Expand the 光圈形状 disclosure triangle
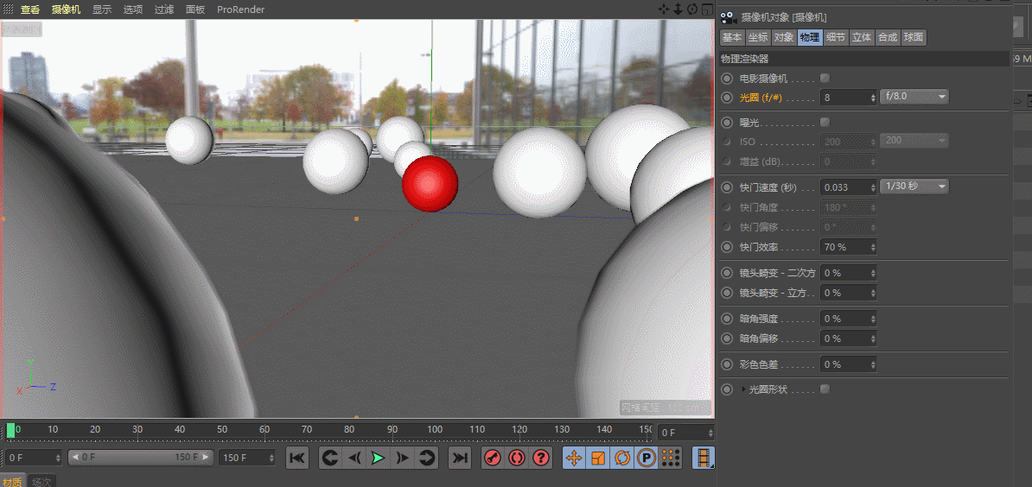The image size is (1032, 487). 743,389
